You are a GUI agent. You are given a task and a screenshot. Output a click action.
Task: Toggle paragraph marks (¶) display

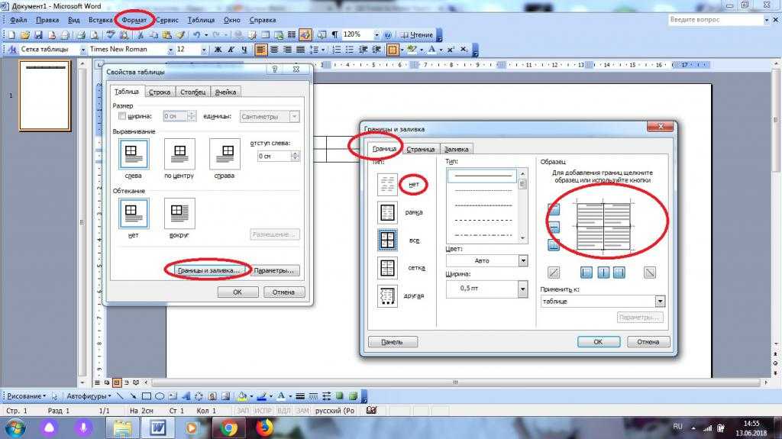(334, 35)
